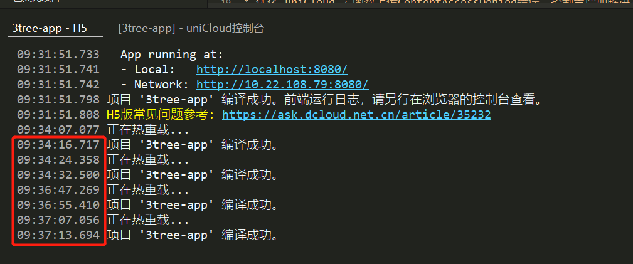Select the 正在热重载 message at 09:34:24.358

pyautogui.click(x=148, y=160)
